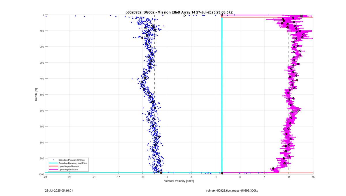Click the velocity tick label '-29'
Screen dimensions: 346x196
click(45, 177)
